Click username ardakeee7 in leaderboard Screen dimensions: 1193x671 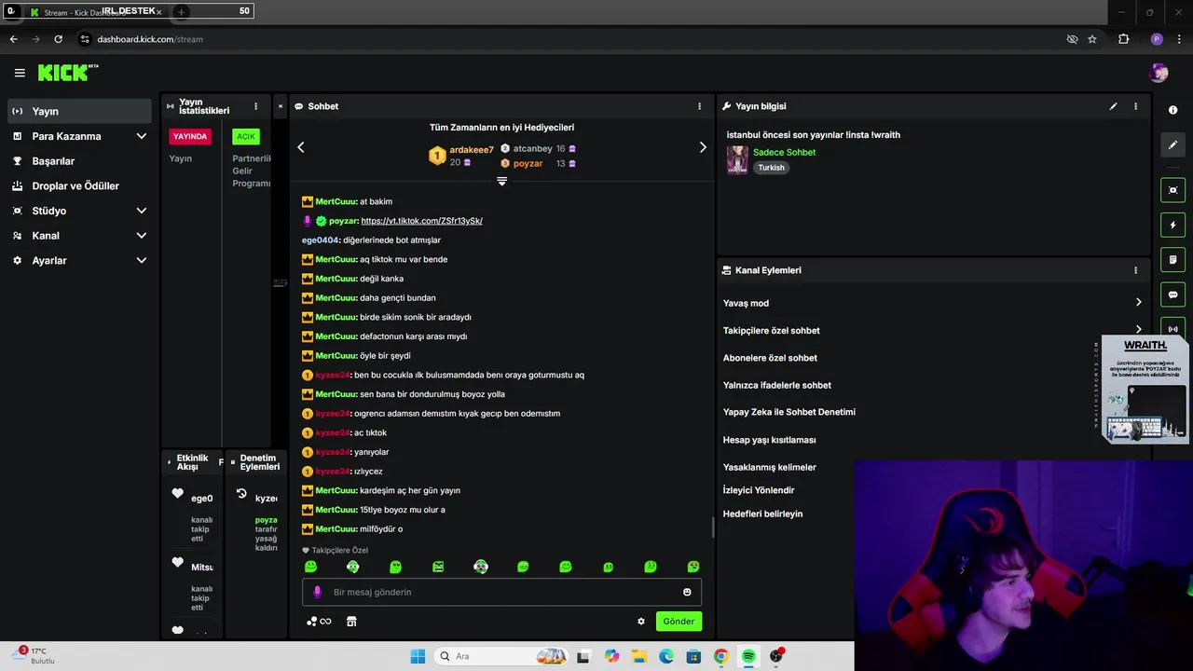click(x=472, y=150)
